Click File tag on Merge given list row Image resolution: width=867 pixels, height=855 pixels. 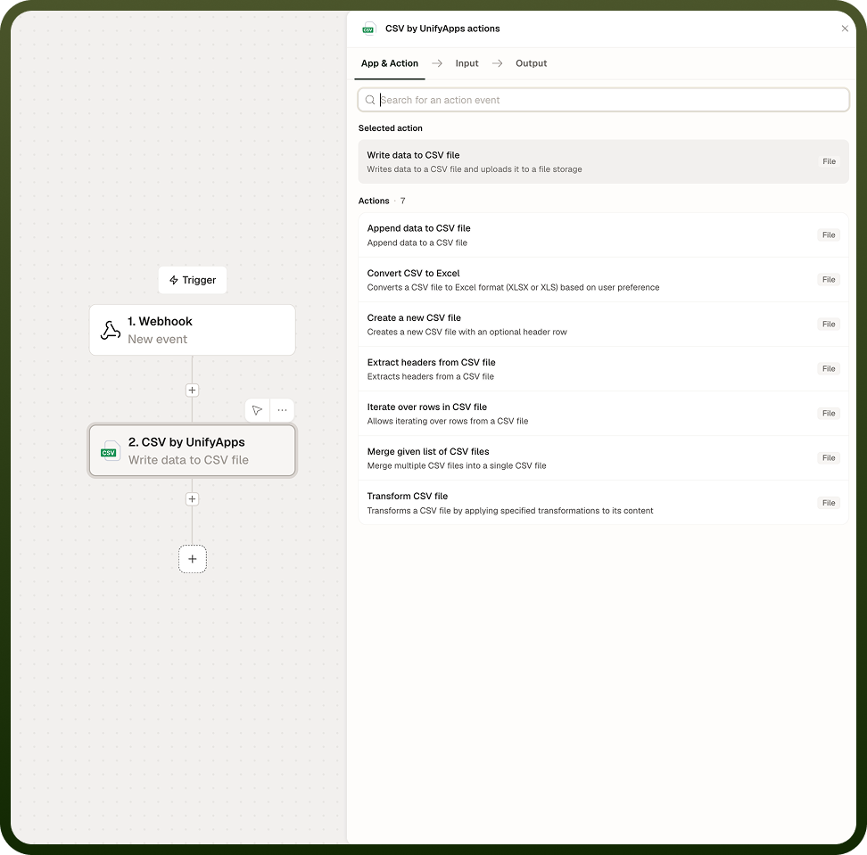tap(829, 457)
